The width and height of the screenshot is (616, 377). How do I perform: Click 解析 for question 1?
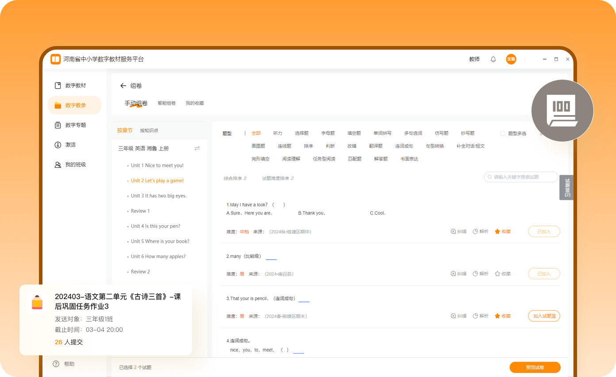click(x=481, y=231)
